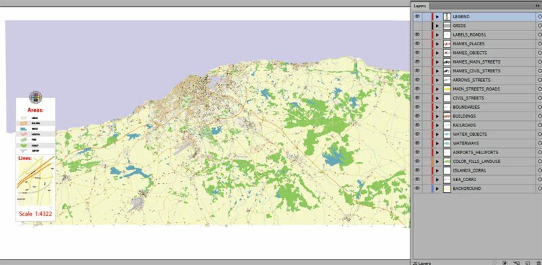Click the target circle of NAMES_CIVIL_STREETS layer

tap(540, 71)
